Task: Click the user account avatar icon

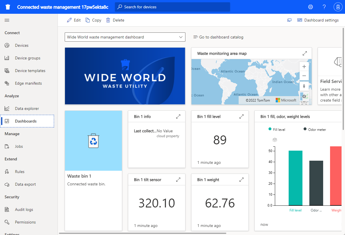Action: point(338,7)
